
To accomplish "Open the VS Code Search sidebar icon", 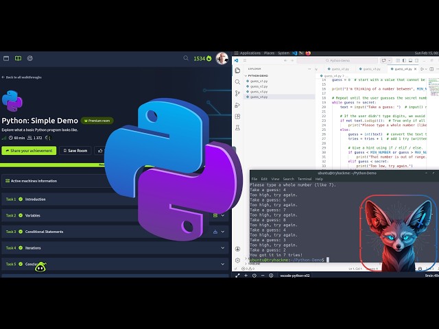I will 237,82.
